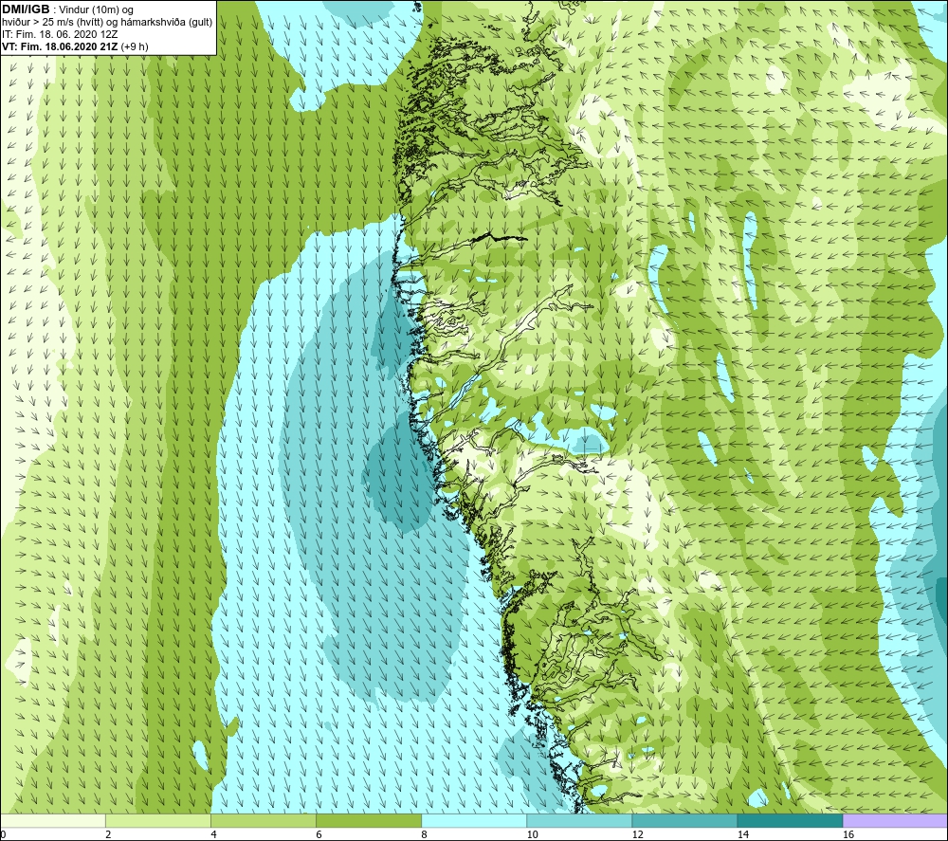Viewport: 948px width, 841px height.
Task: Click the scale label '2'
Action: tap(108, 835)
